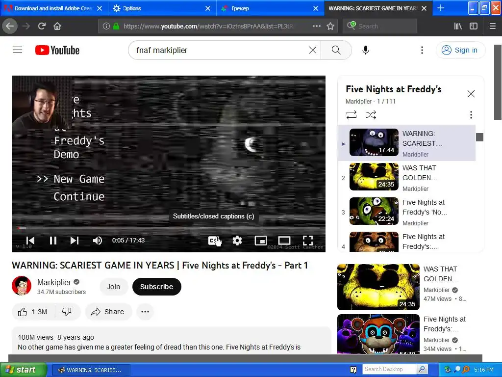Open a new browser tab

pyautogui.click(x=441, y=8)
